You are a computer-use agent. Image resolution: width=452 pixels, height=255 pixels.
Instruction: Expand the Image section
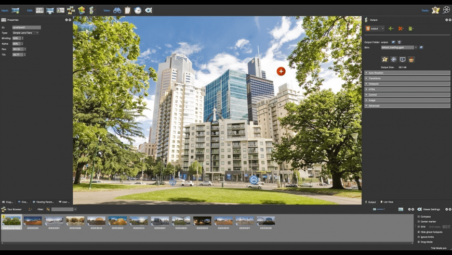(x=407, y=100)
